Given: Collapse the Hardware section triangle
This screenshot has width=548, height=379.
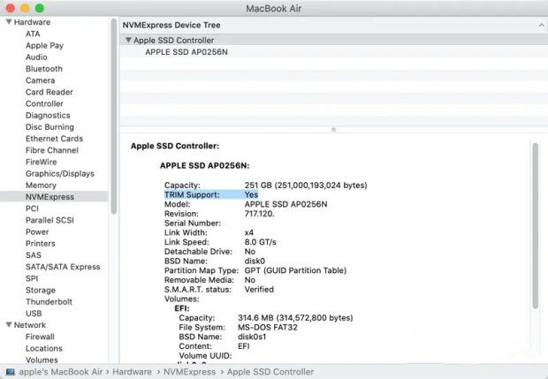Looking at the screenshot, I should pyautogui.click(x=8, y=22).
